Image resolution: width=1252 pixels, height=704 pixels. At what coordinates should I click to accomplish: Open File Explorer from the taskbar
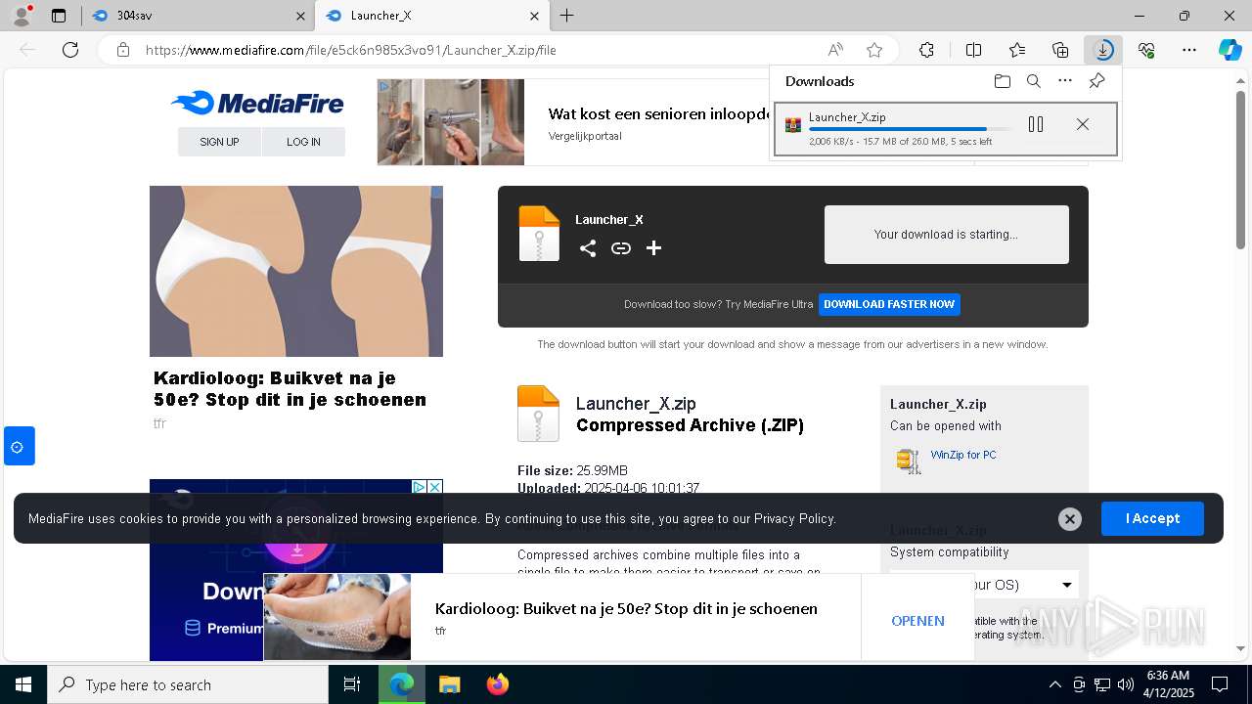(x=449, y=684)
